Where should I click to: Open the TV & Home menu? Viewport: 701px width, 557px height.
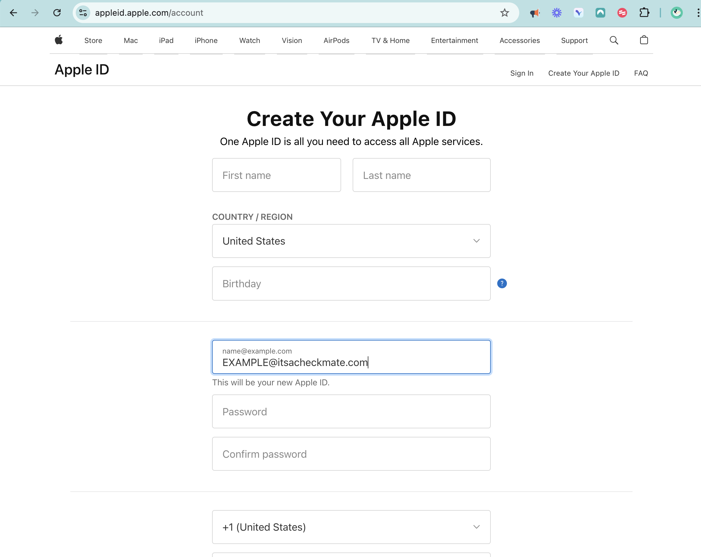point(390,40)
